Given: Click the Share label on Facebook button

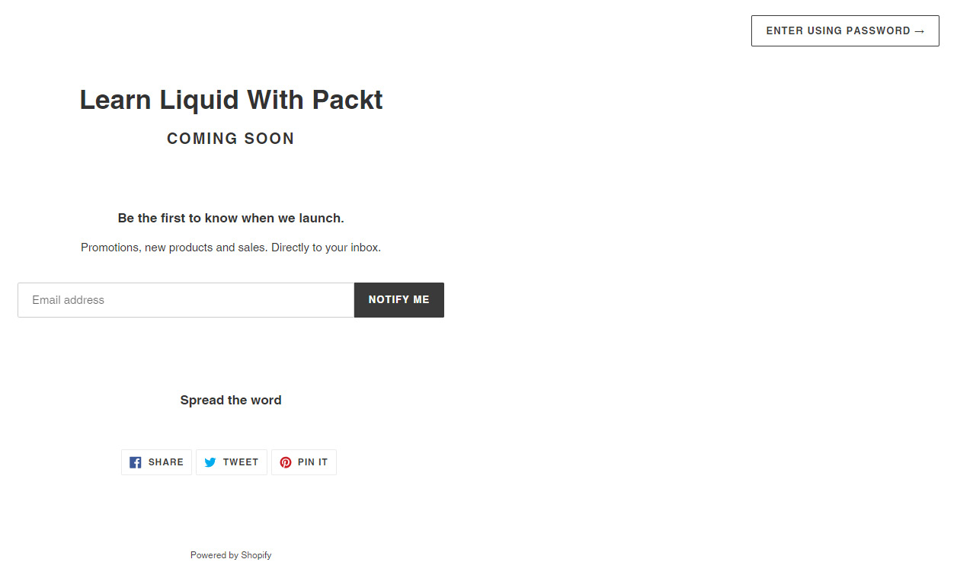Looking at the screenshot, I should pos(166,462).
